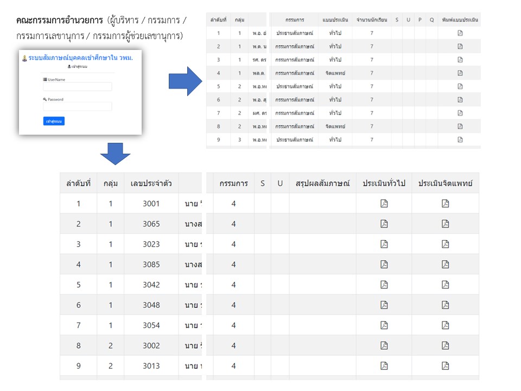Open psychiatric evaluation PDF for student 3054
This screenshot has width=521, height=391.
tap(445, 325)
